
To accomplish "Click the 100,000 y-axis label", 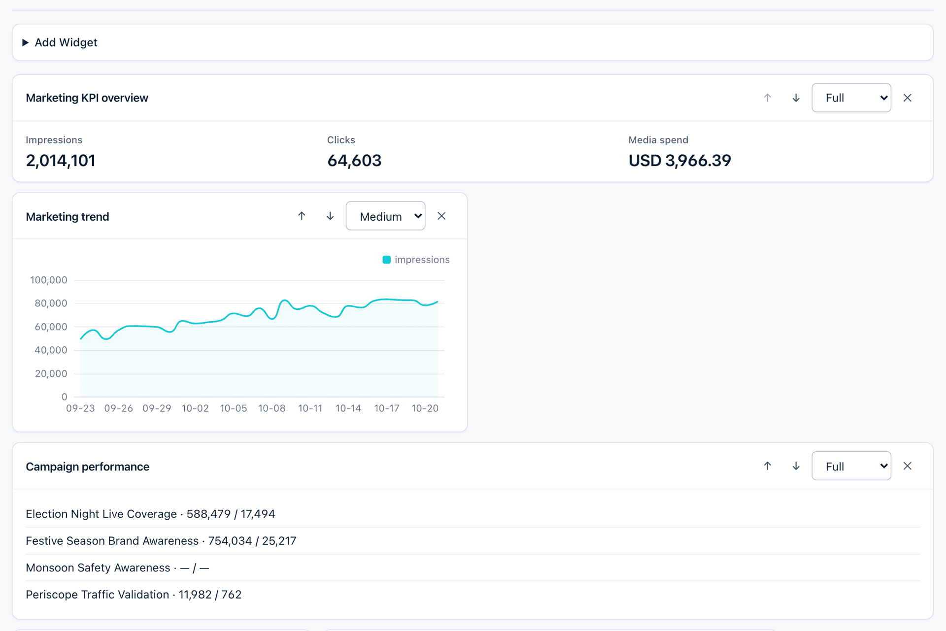I will click(x=49, y=280).
